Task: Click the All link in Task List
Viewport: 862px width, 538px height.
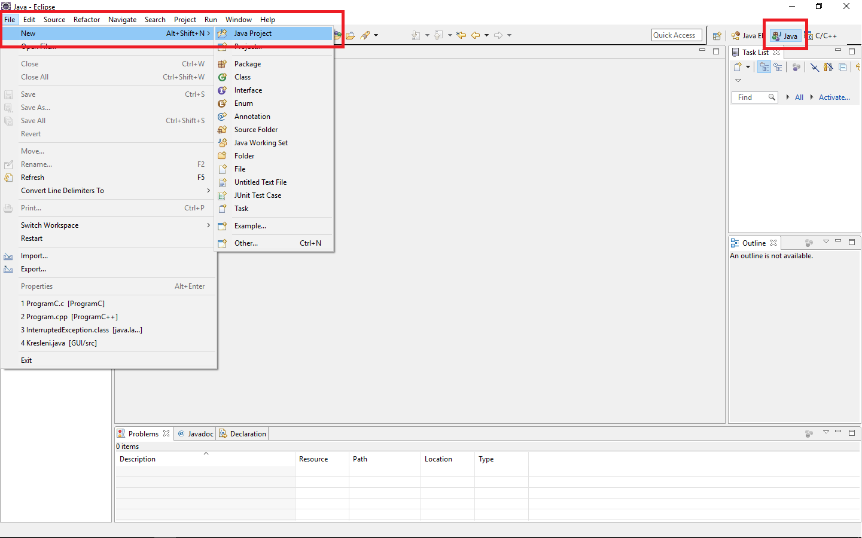Action: coord(799,97)
